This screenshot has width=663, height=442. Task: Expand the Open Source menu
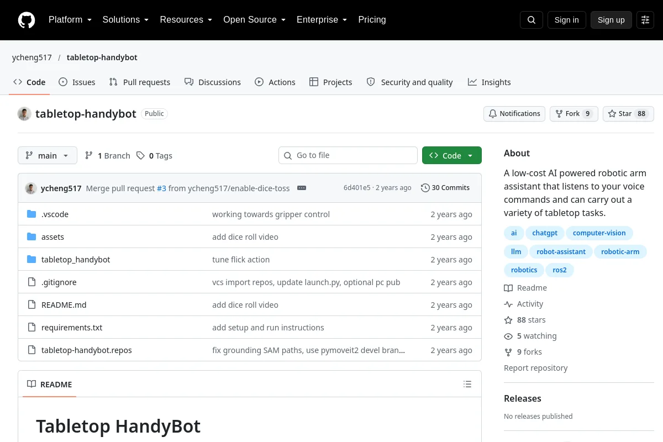[254, 20]
